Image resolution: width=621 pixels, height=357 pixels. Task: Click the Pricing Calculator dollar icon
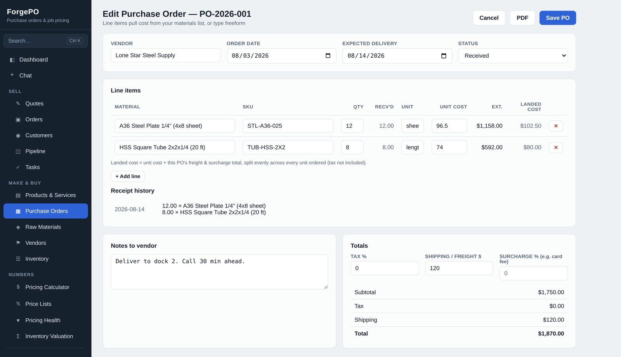coord(18,287)
